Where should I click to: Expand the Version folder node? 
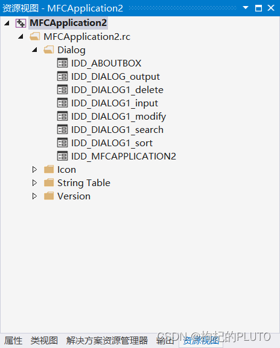(34, 196)
